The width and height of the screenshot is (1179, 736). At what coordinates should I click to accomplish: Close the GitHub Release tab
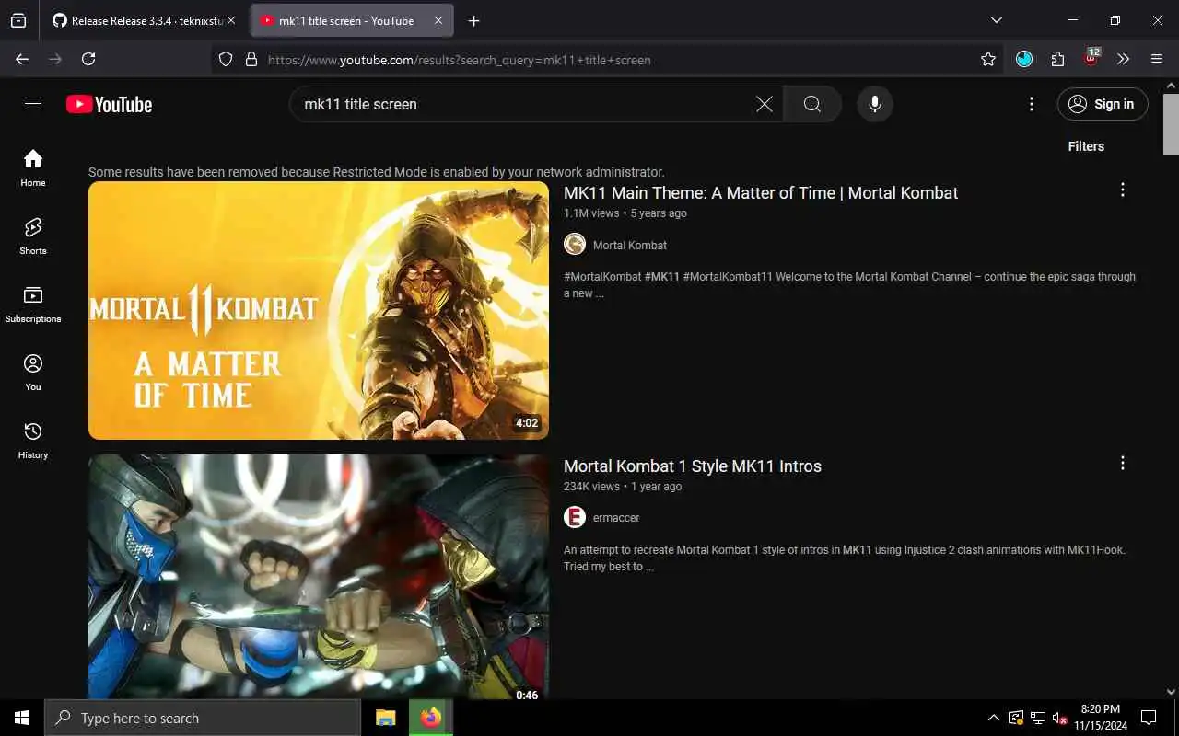click(x=231, y=20)
